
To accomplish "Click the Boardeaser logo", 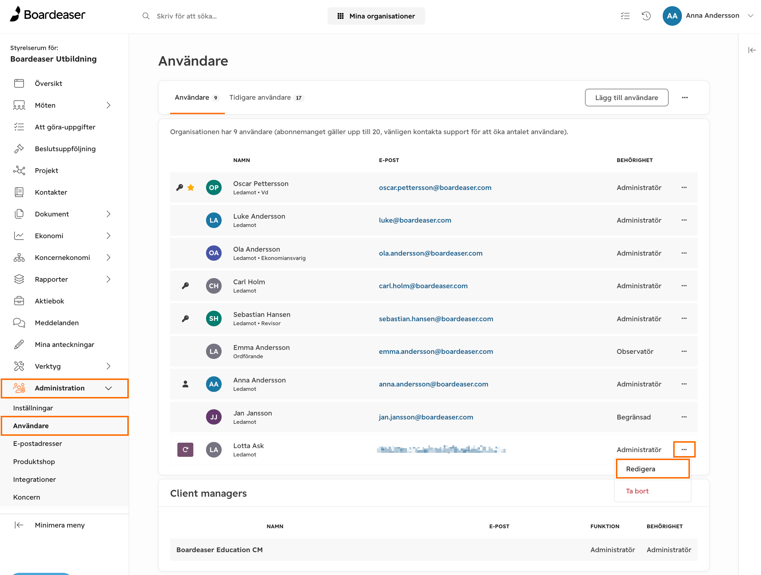I will pyautogui.click(x=48, y=15).
